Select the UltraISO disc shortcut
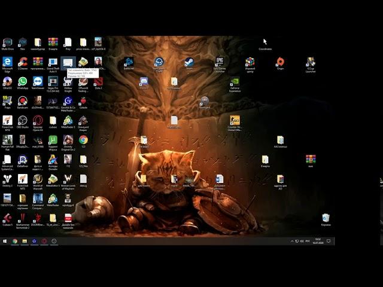 click(7, 81)
